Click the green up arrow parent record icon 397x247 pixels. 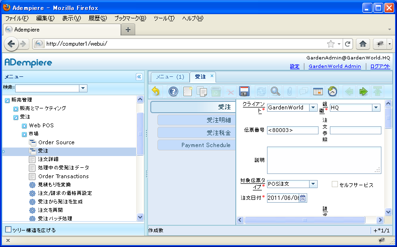[x=378, y=91]
